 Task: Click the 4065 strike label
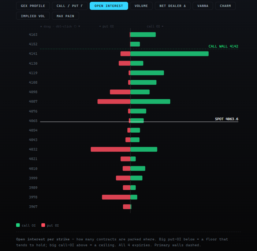point(33,121)
